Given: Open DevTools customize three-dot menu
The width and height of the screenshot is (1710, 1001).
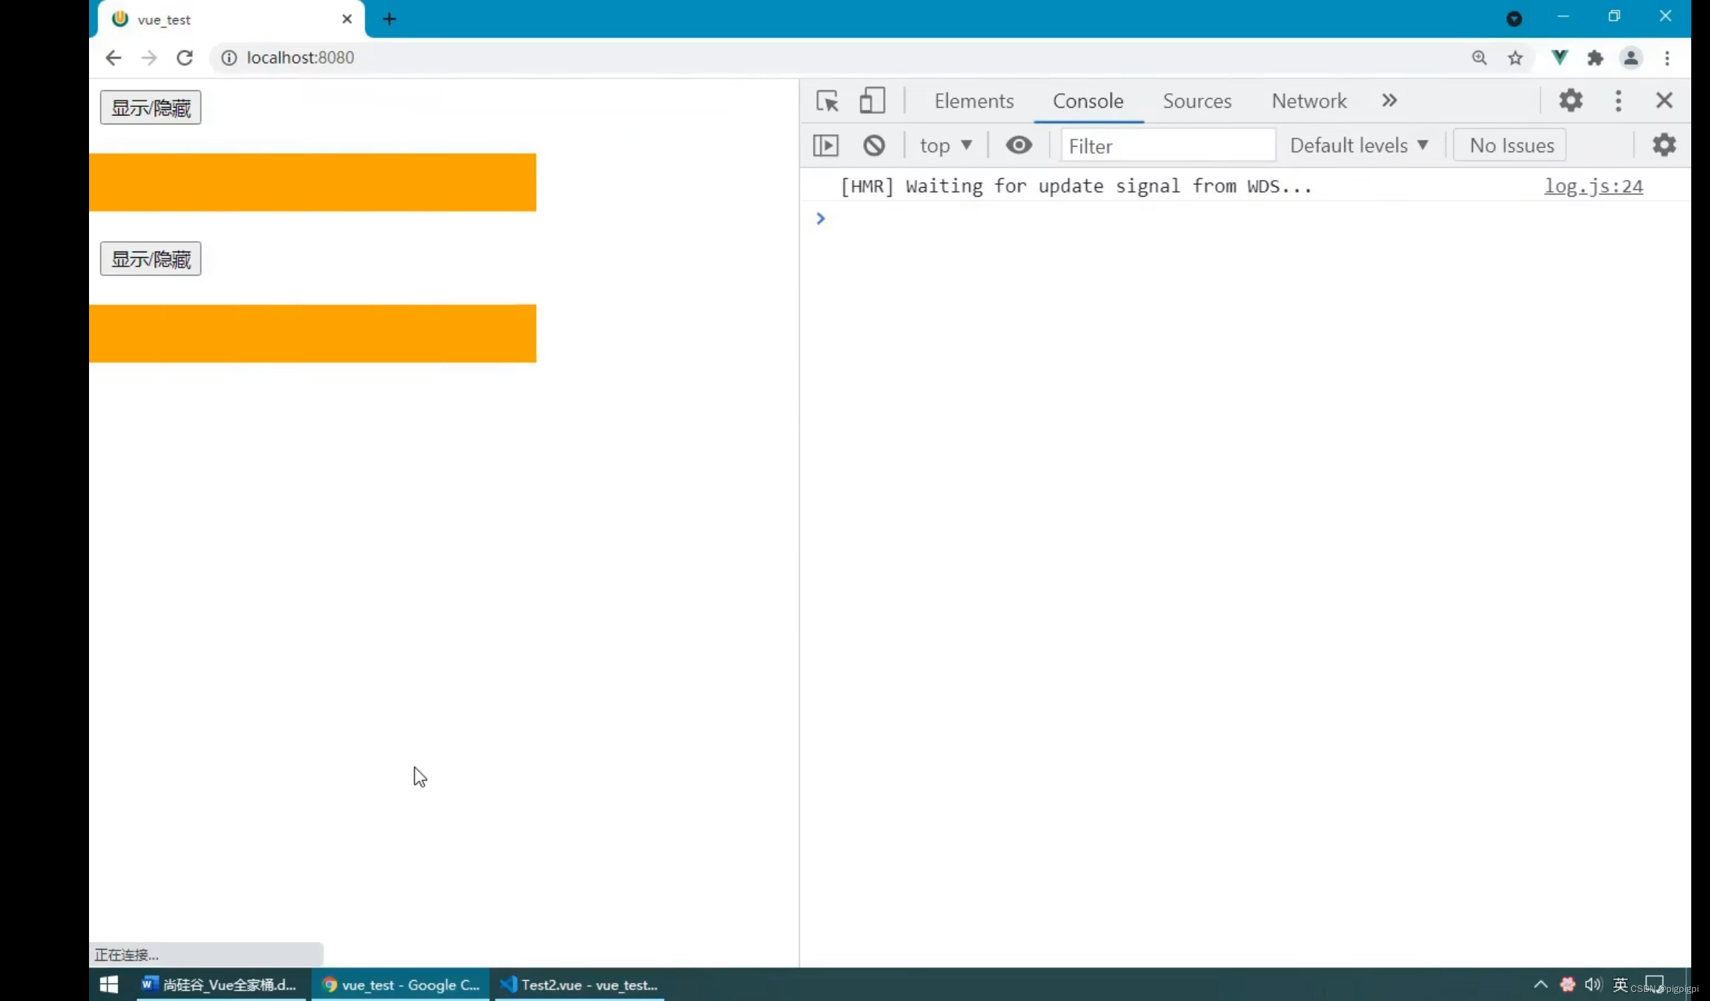Looking at the screenshot, I should click(1618, 101).
